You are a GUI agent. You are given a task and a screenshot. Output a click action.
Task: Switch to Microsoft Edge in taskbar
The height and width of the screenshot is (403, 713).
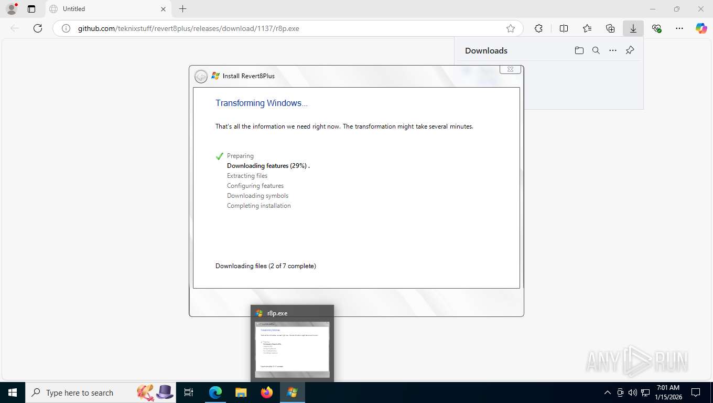pos(215,393)
